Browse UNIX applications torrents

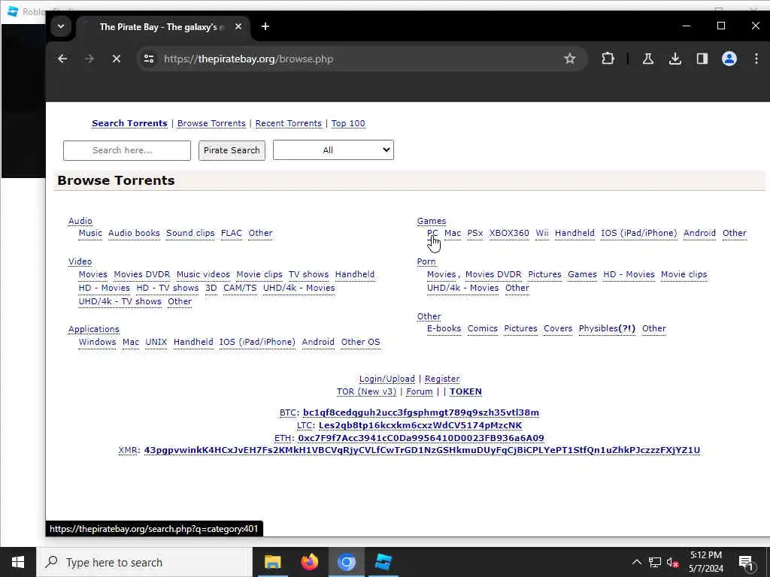point(156,342)
